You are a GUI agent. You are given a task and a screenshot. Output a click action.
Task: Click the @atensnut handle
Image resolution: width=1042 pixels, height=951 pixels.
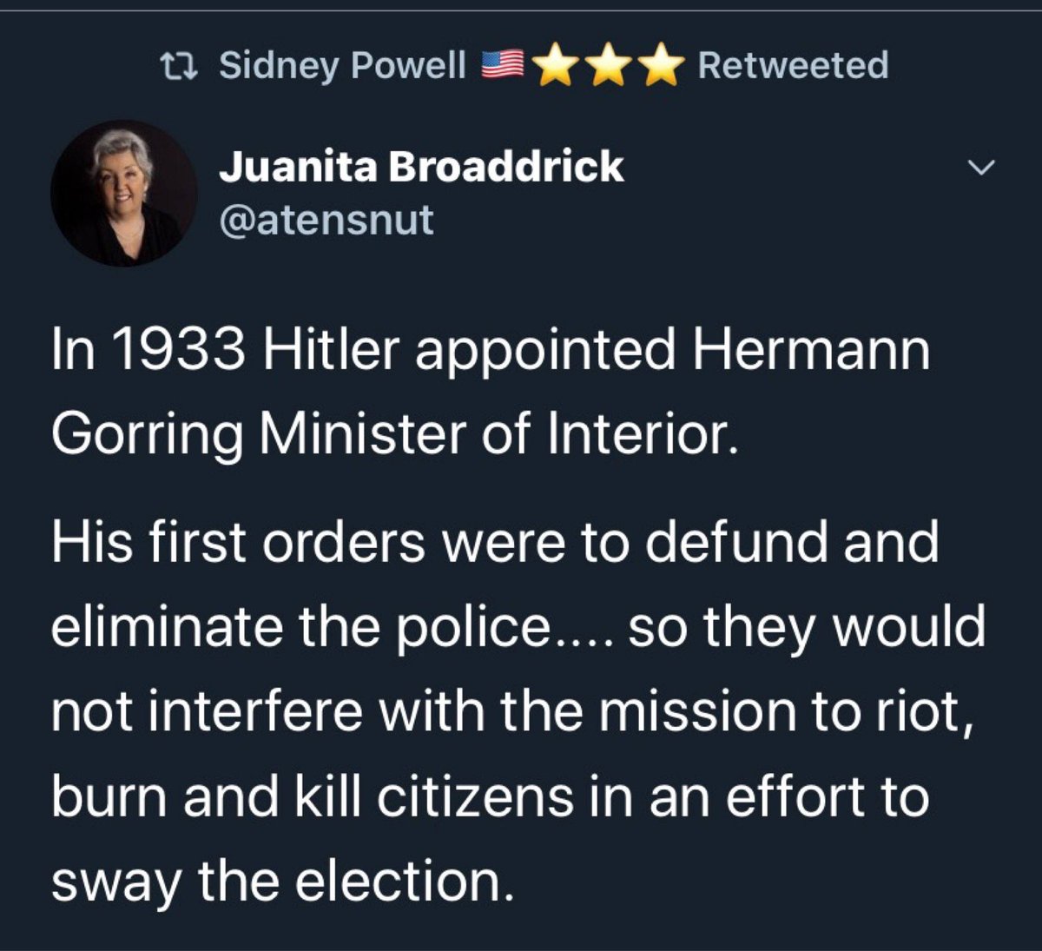326,219
